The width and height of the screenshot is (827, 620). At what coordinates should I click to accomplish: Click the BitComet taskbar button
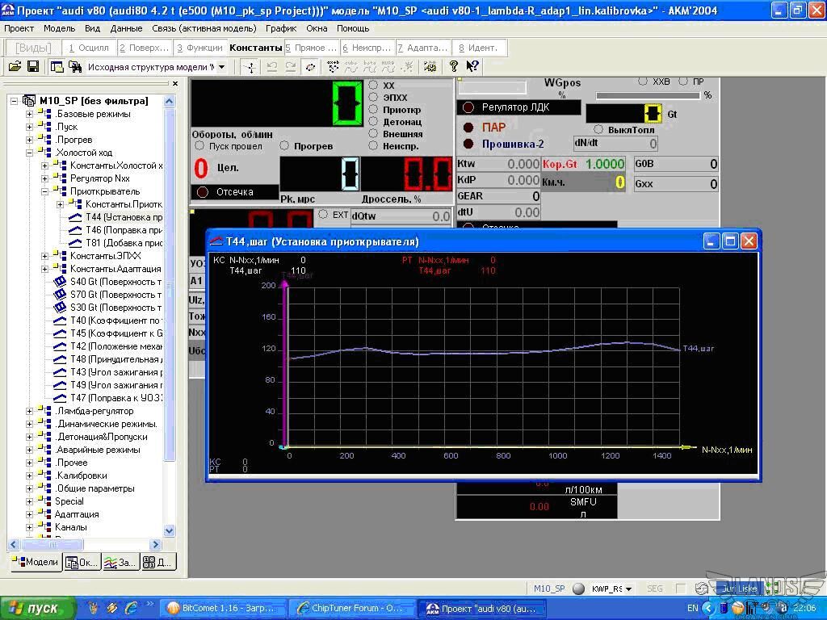[222, 608]
